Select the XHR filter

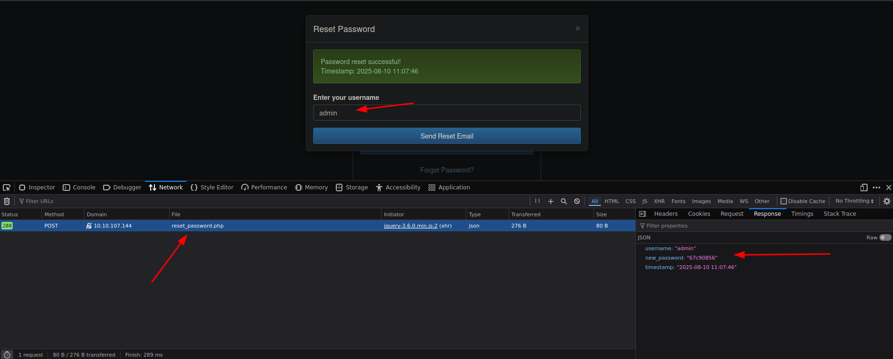pos(659,201)
